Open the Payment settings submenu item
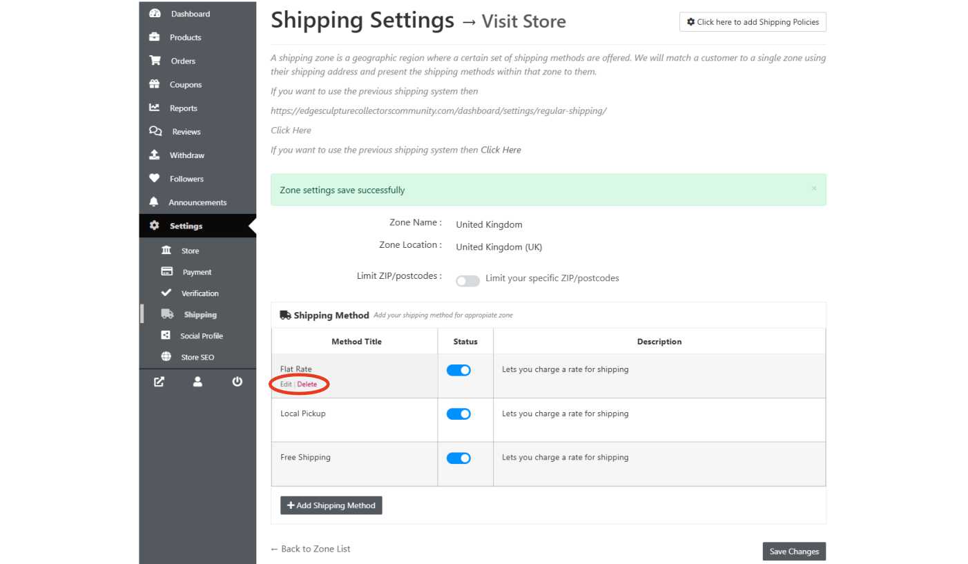This screenshot has height=564, width=968. [x=197, y=272]
